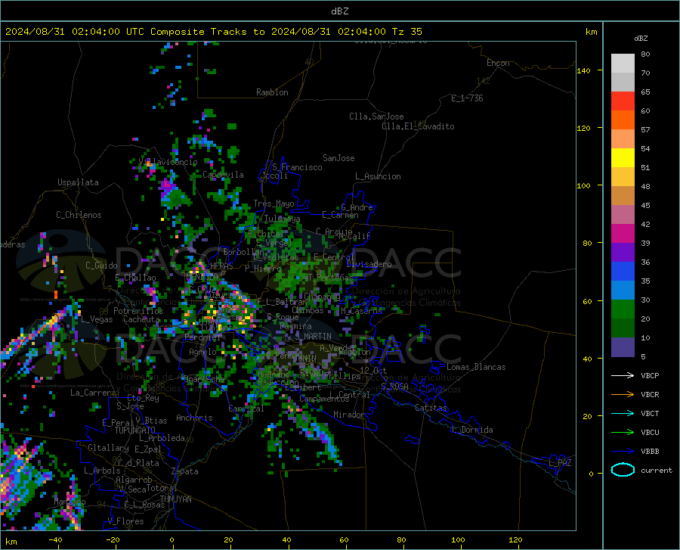Image resolution: width=680 pixels, height=550 pixels.
Task: Click the Villavicencio map label
Action: point(168,162)
